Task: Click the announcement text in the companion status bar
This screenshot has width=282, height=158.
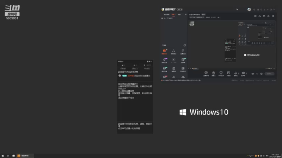Action: pyautogui.click(x=182, y=80)
